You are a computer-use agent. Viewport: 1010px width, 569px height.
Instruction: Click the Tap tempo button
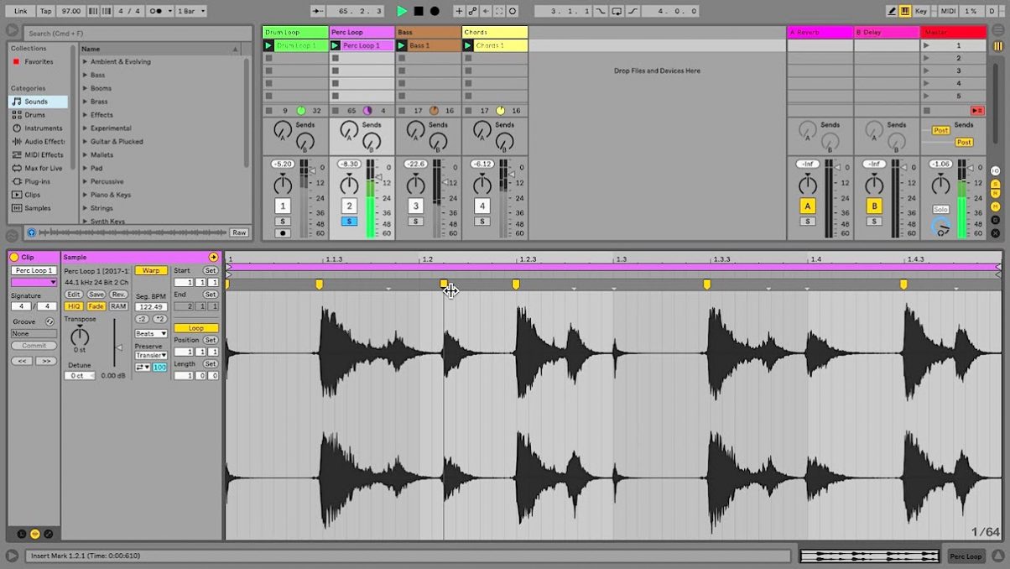(x=45, y=11)
